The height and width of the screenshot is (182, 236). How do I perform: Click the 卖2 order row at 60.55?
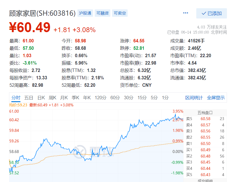pyautogui.click(x=205, y=137)
